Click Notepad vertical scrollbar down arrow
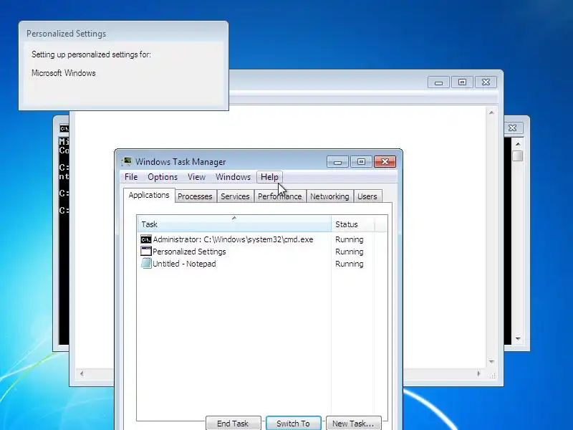Image resolution: width=573 pixels, height=430 pixels. pos(491,362)
